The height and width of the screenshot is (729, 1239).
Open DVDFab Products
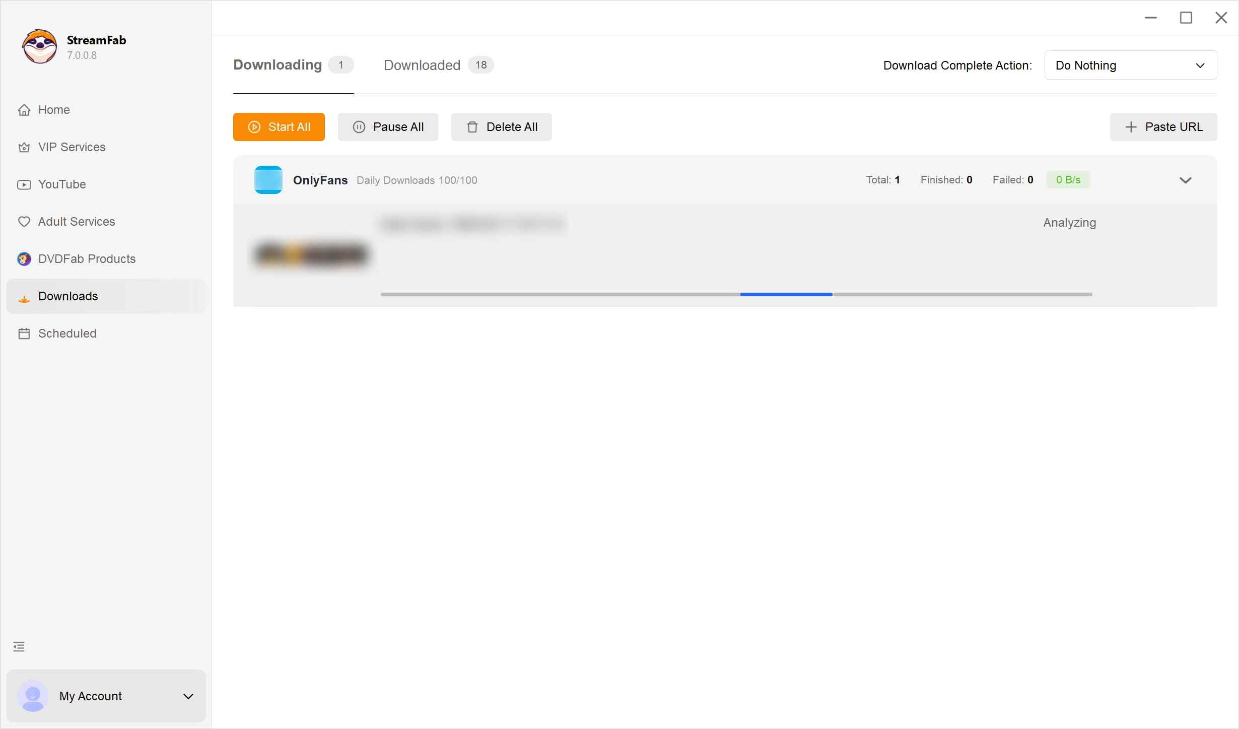87,258
